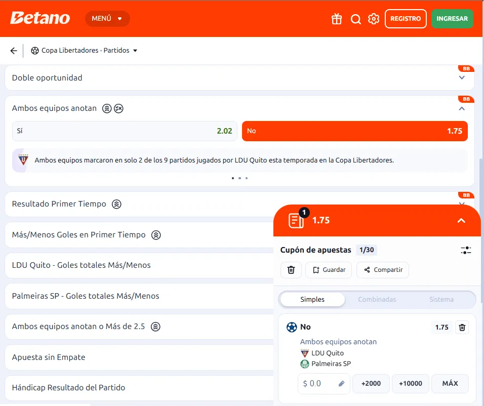
Task: Switch to the Simples tab
Action: (312, 300)
